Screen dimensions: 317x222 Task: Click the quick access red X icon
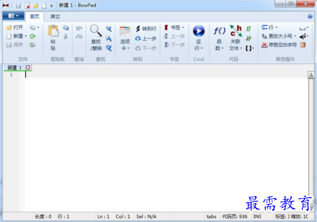coord(27,5)
